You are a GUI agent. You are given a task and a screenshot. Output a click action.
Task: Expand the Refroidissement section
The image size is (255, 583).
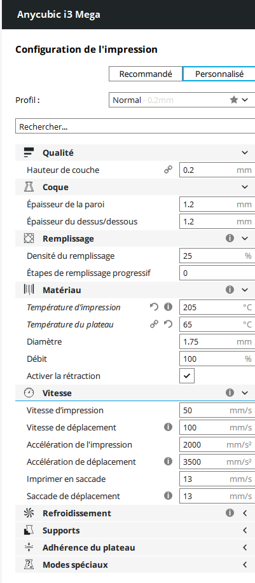click(x=135, y=513)
